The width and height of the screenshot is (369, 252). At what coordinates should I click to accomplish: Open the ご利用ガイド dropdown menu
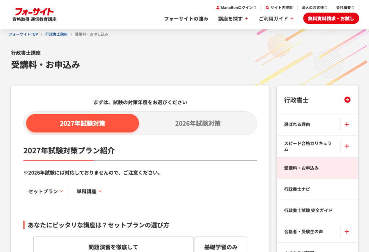coord(276,19)
